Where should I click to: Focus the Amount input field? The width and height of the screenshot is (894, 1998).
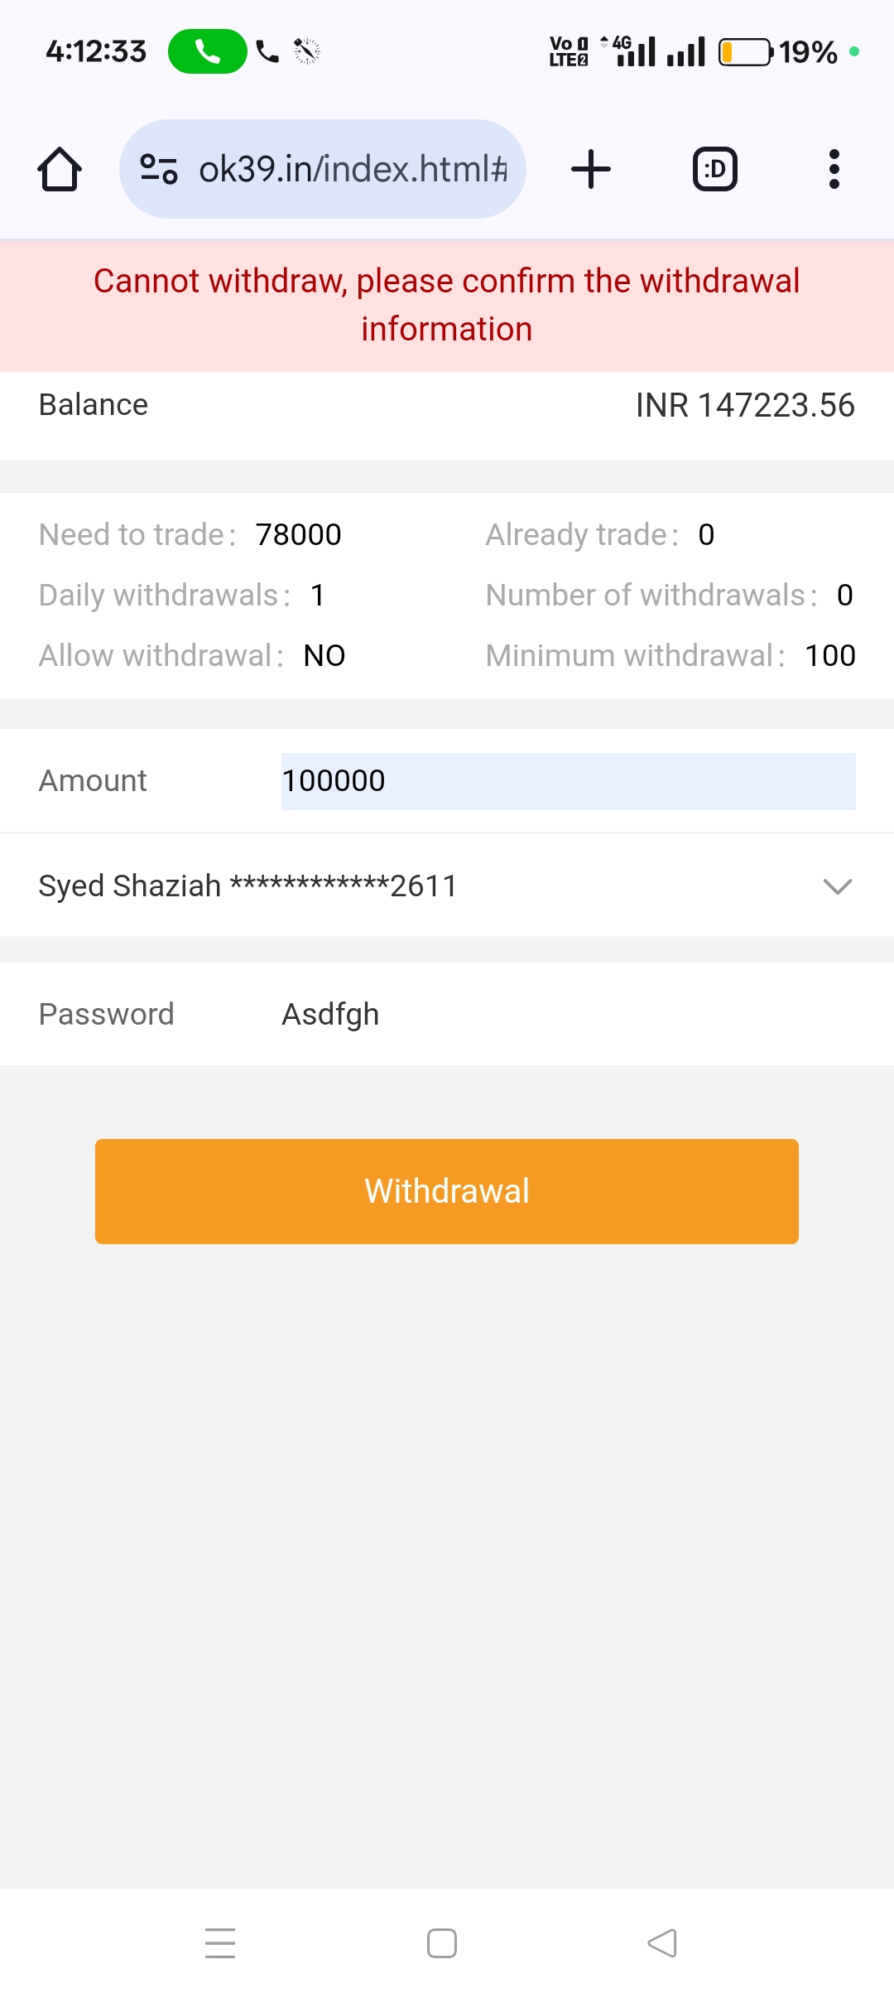click(x=568, y=781)
